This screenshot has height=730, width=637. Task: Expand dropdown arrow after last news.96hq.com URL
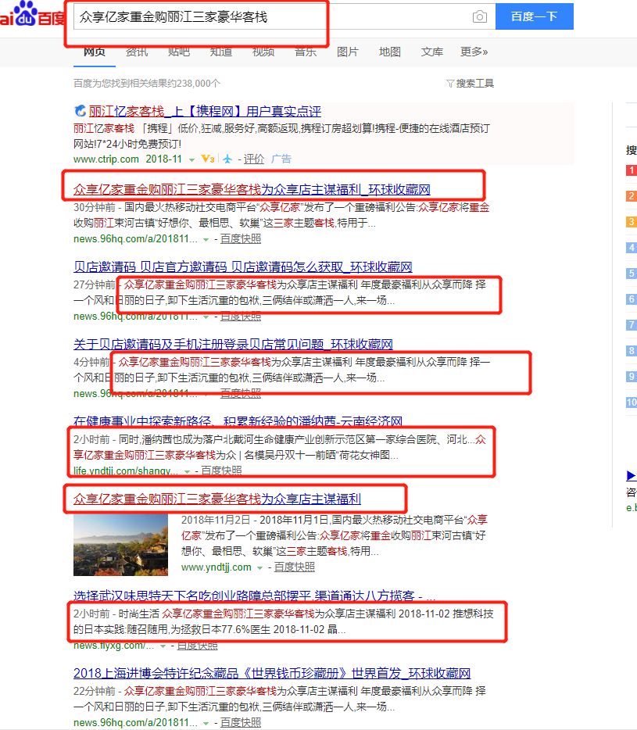tap(206, 723)
